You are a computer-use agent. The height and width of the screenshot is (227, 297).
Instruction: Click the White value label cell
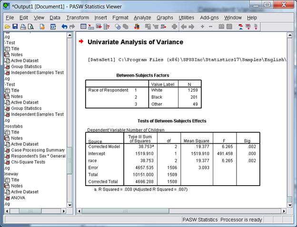click(157, 90)
